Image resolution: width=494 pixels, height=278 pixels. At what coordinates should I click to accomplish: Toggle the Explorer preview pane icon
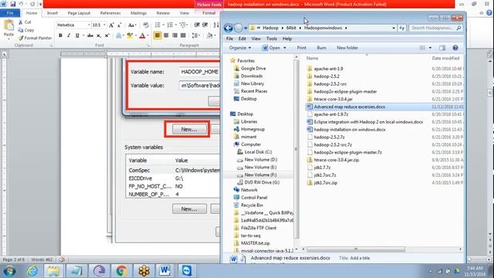tap(442, 48)
